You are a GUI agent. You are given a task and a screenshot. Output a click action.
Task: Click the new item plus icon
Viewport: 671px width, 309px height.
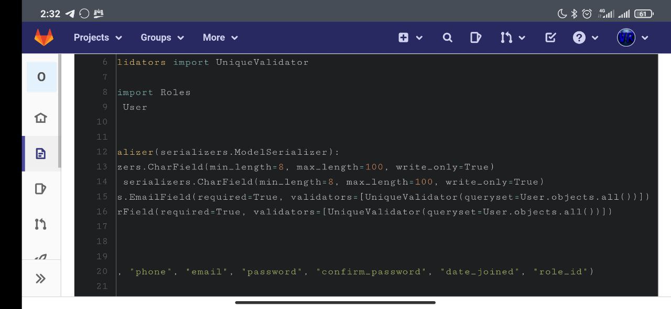coord(403,38)
